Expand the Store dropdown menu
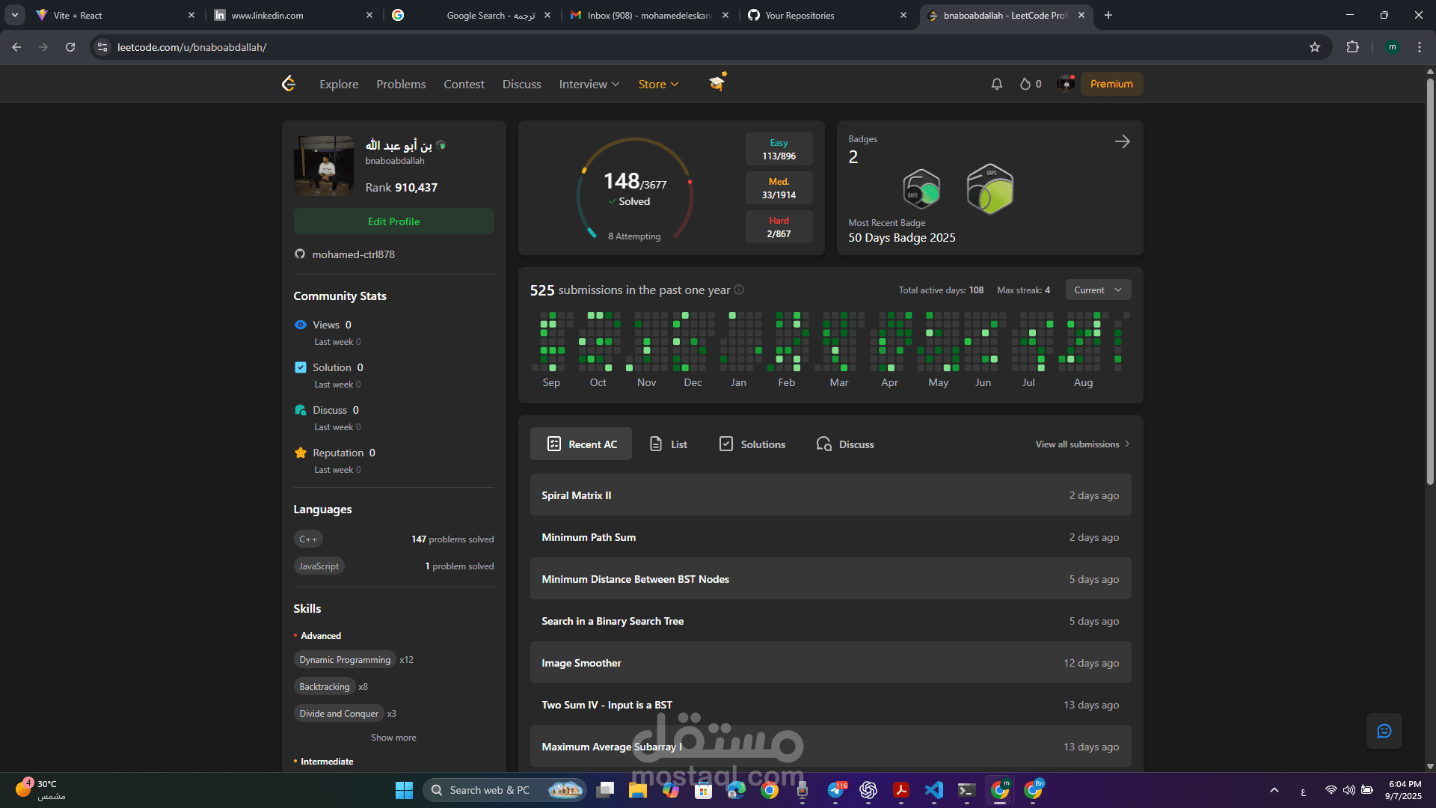 coord(658,84)
